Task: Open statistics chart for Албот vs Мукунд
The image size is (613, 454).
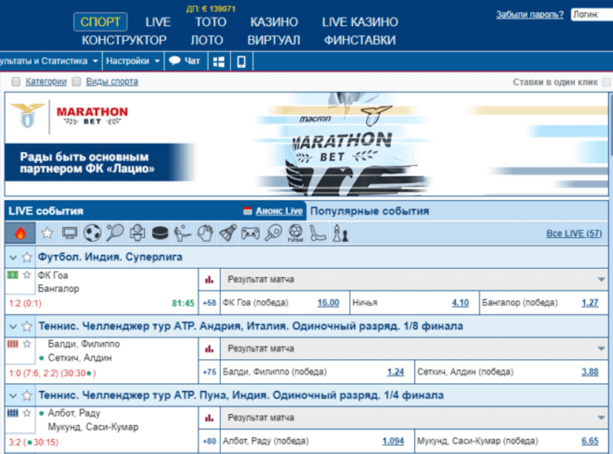Action: [x=210, y=418]
